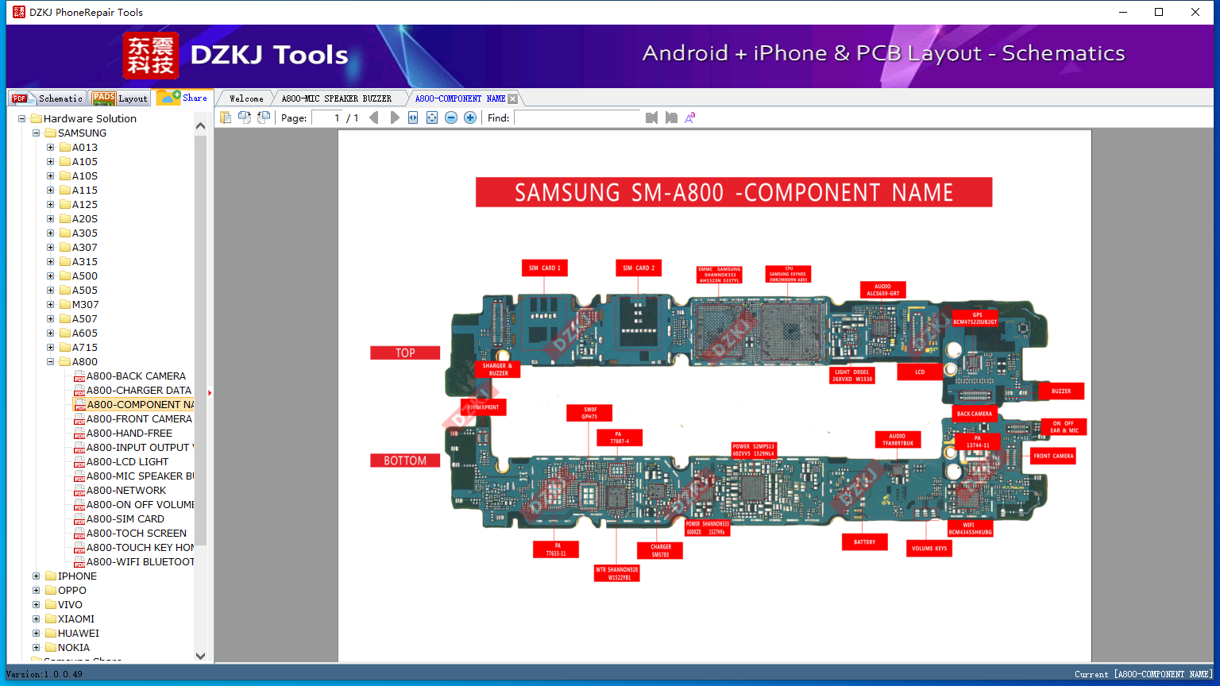Screen dimensions: 1220x686
Task: Click the fit page icon
Action: click(x=432, y=118)
